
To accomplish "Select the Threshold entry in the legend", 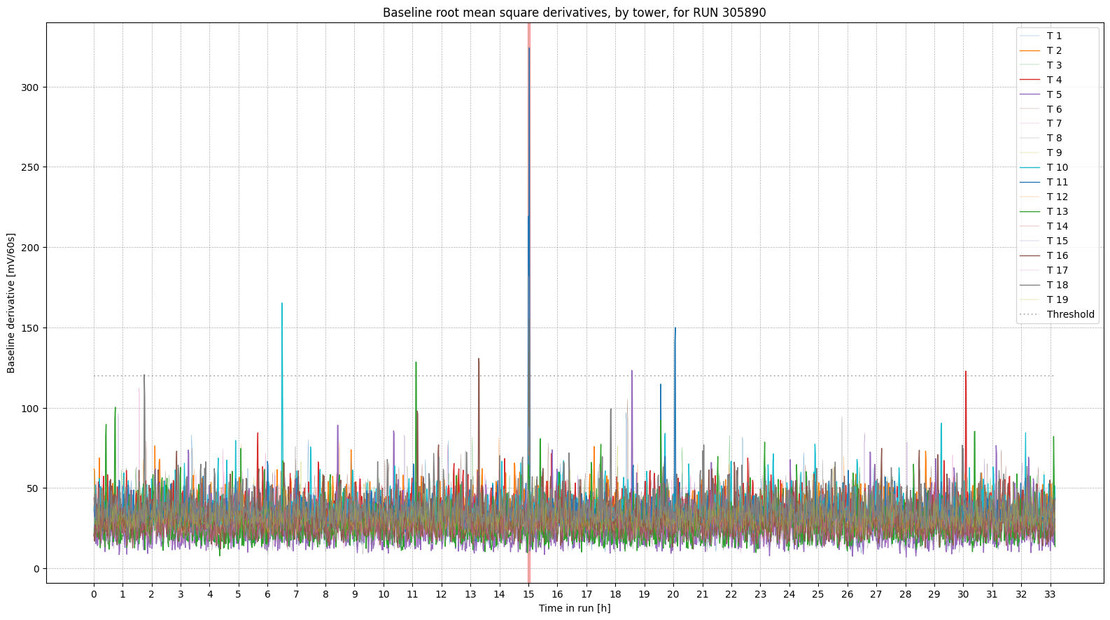I will 1069,314.
